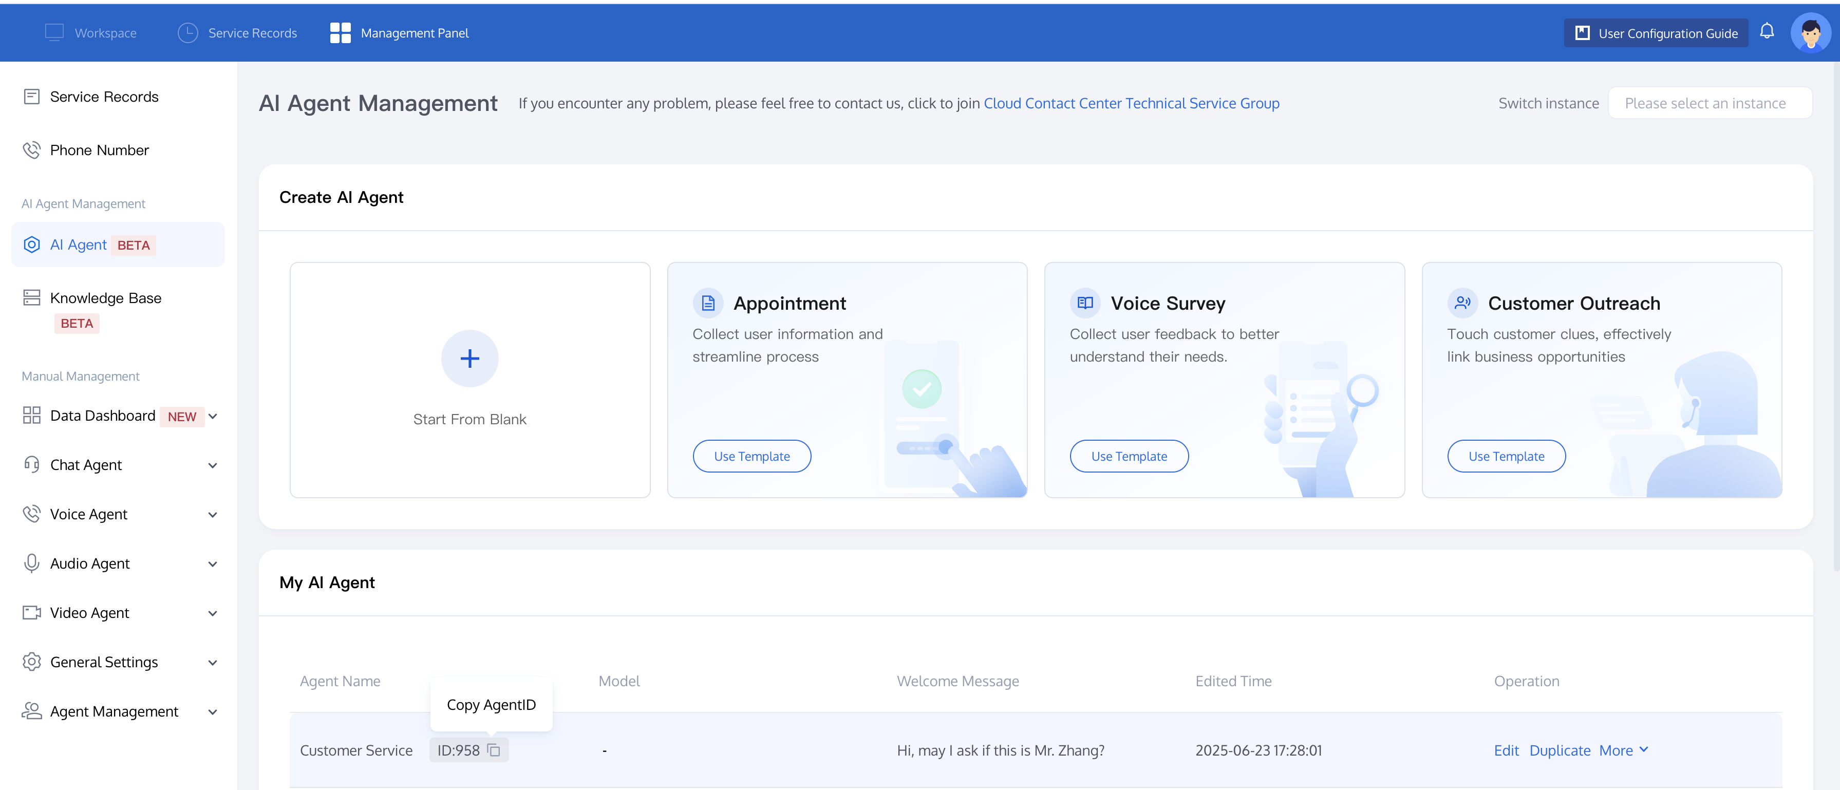Expand the Data Dashboard section
This screenshot has height=790, width=1840.
(212, 417)
